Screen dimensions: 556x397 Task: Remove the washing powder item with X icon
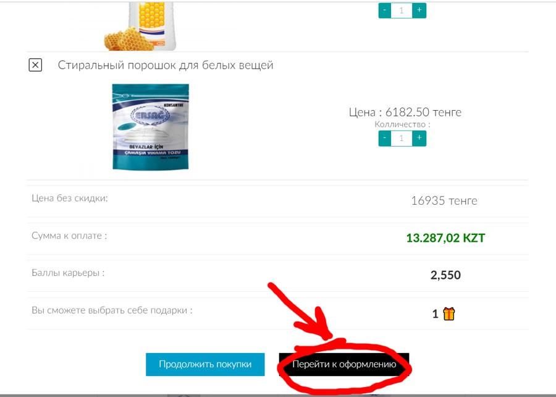pos(35,65)
